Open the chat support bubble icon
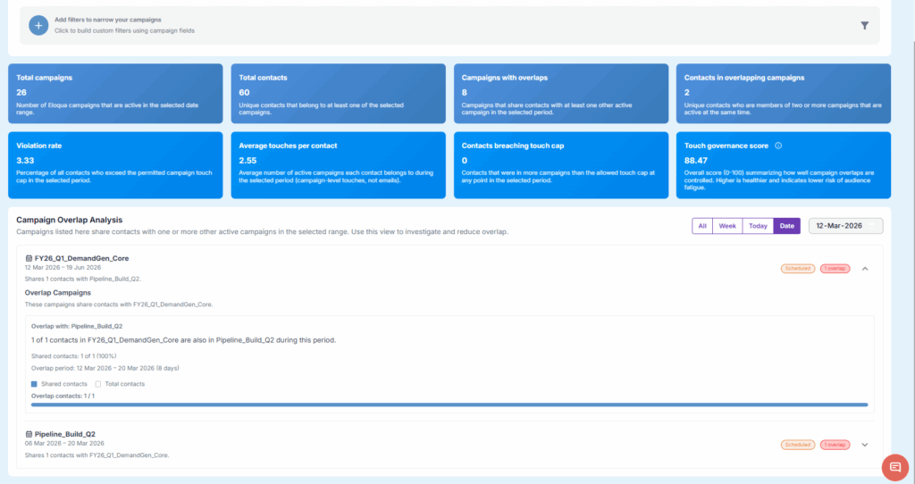 coord(894,466)
